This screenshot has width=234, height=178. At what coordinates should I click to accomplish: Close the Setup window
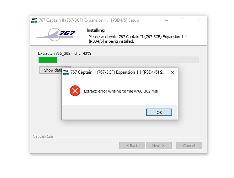199,20
